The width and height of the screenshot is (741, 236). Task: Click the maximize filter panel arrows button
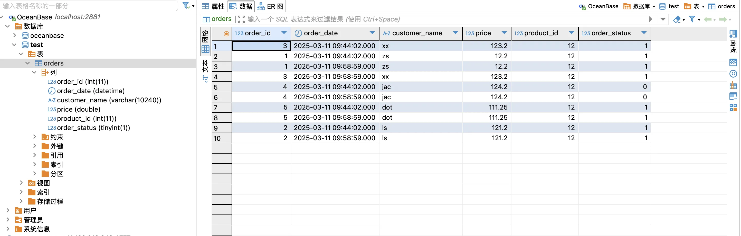[241, 19]
